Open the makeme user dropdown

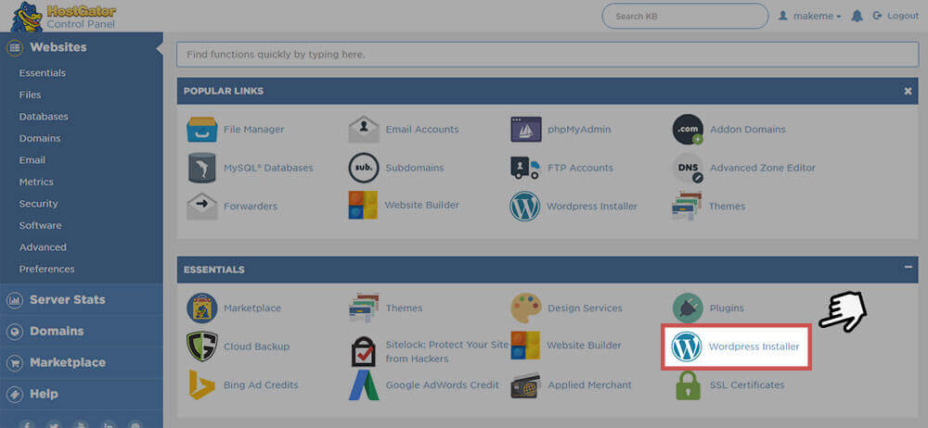[x=809, y=16]
